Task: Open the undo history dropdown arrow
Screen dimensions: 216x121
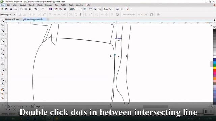Action: coord(39,9)
